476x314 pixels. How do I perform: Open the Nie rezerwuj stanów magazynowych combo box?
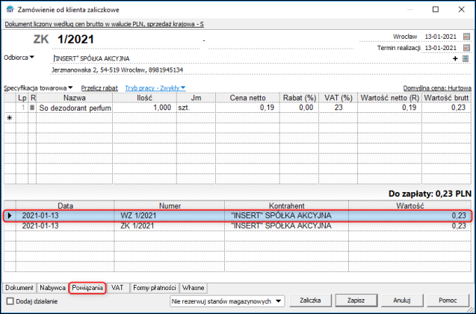(227, 301)
